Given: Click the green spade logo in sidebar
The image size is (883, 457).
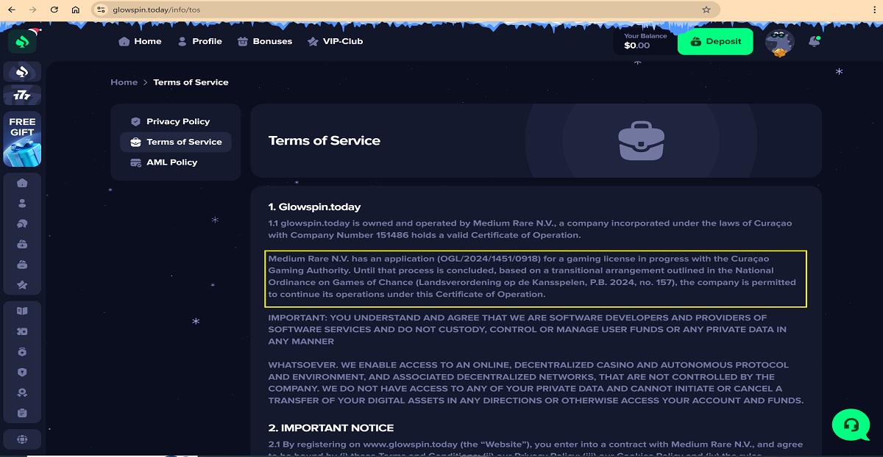Looking at the screenshot, I should 22,41.
